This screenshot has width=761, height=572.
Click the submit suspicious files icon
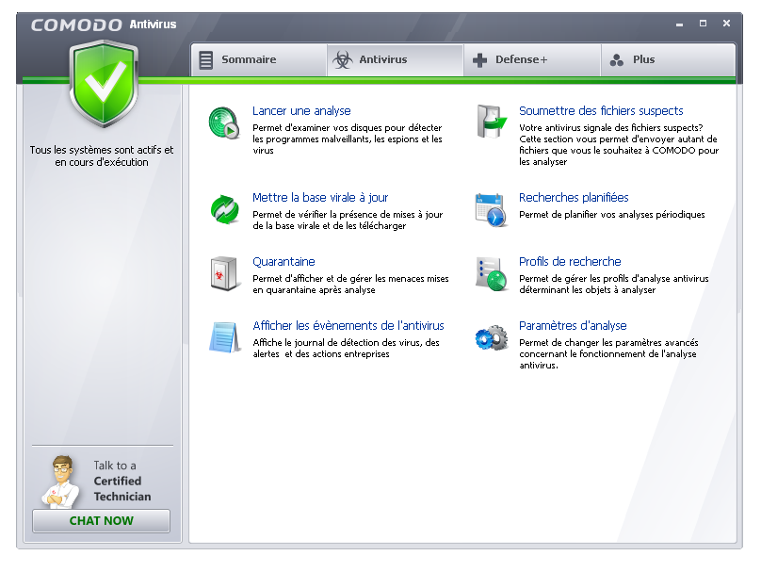(x=491, y=122)
